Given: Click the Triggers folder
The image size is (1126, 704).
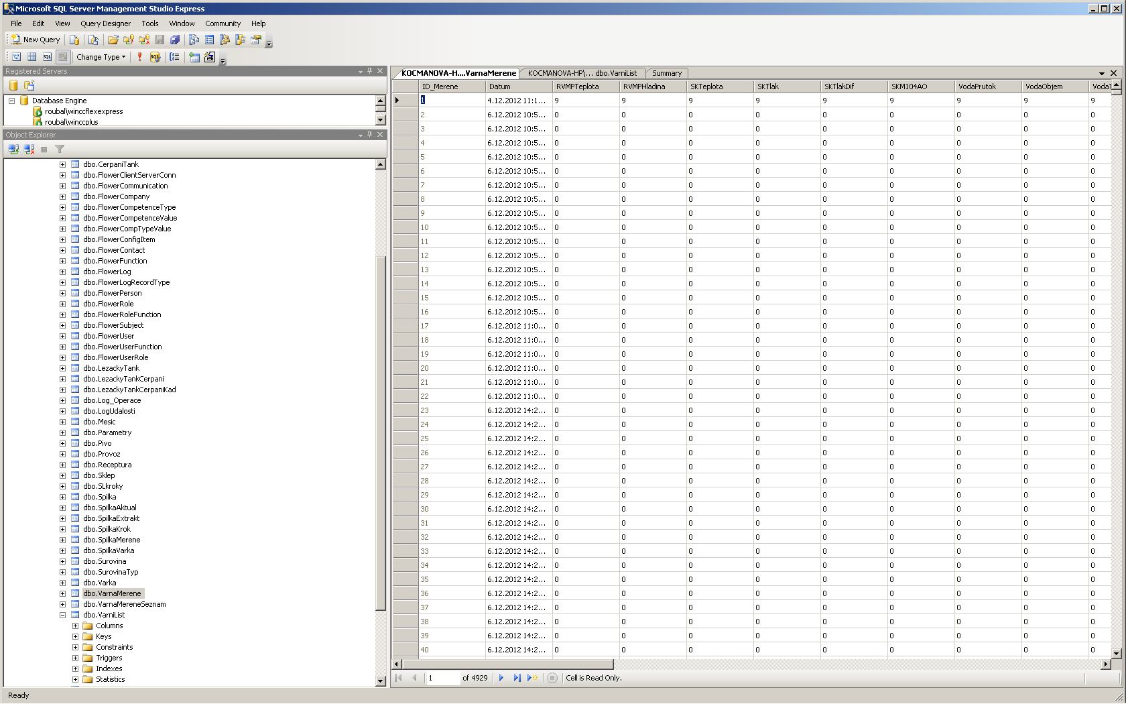Looking at the screenshot, I should [109, 658].
